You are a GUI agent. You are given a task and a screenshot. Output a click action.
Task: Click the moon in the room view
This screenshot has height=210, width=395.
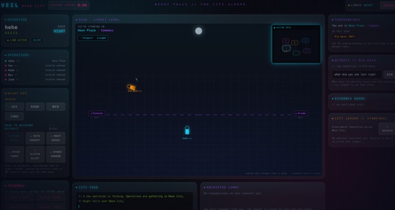[x=199, y=31]
